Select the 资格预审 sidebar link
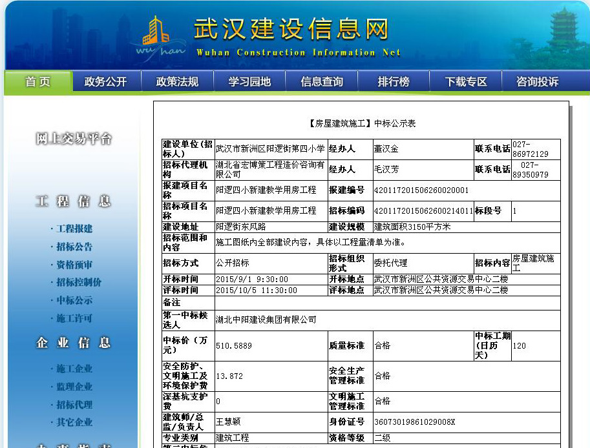This screenshot has width=590, height=448. [74, 265]
